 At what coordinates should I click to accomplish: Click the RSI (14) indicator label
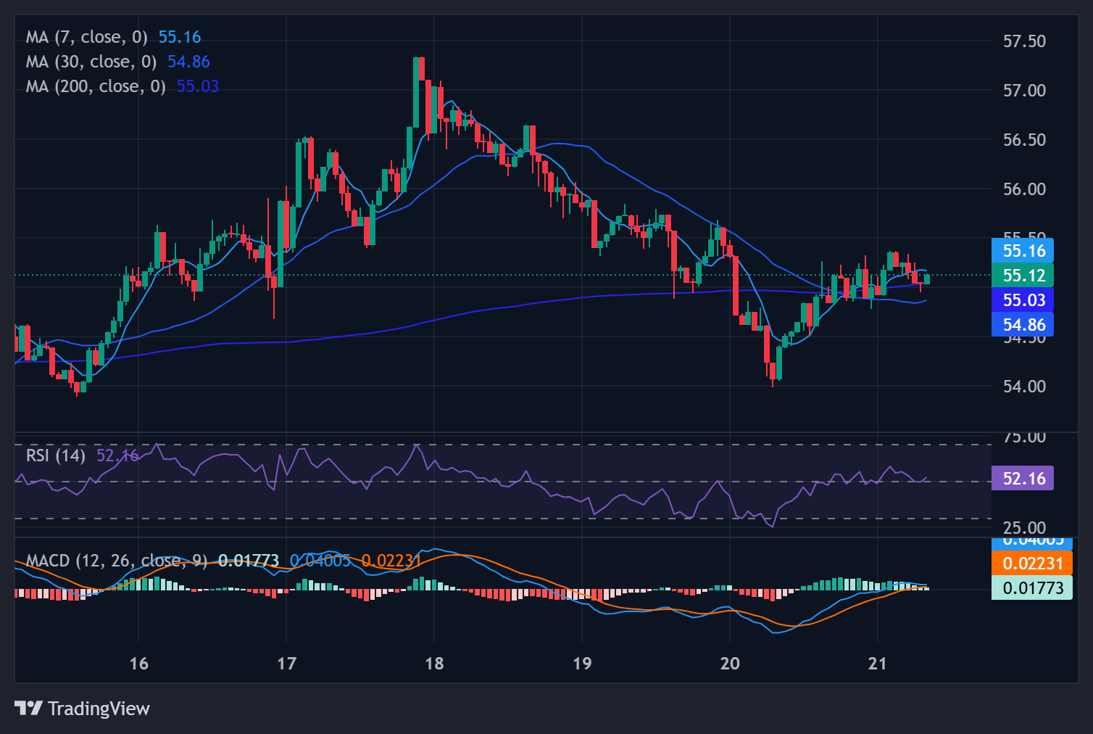click(55, 455)
